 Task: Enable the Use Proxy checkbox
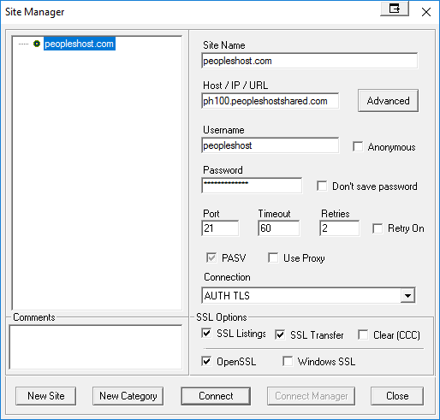tap(273, 257)
